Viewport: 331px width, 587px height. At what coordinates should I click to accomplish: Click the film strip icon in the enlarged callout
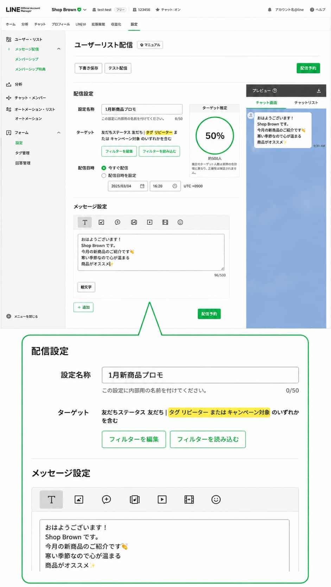coord(189,499)
